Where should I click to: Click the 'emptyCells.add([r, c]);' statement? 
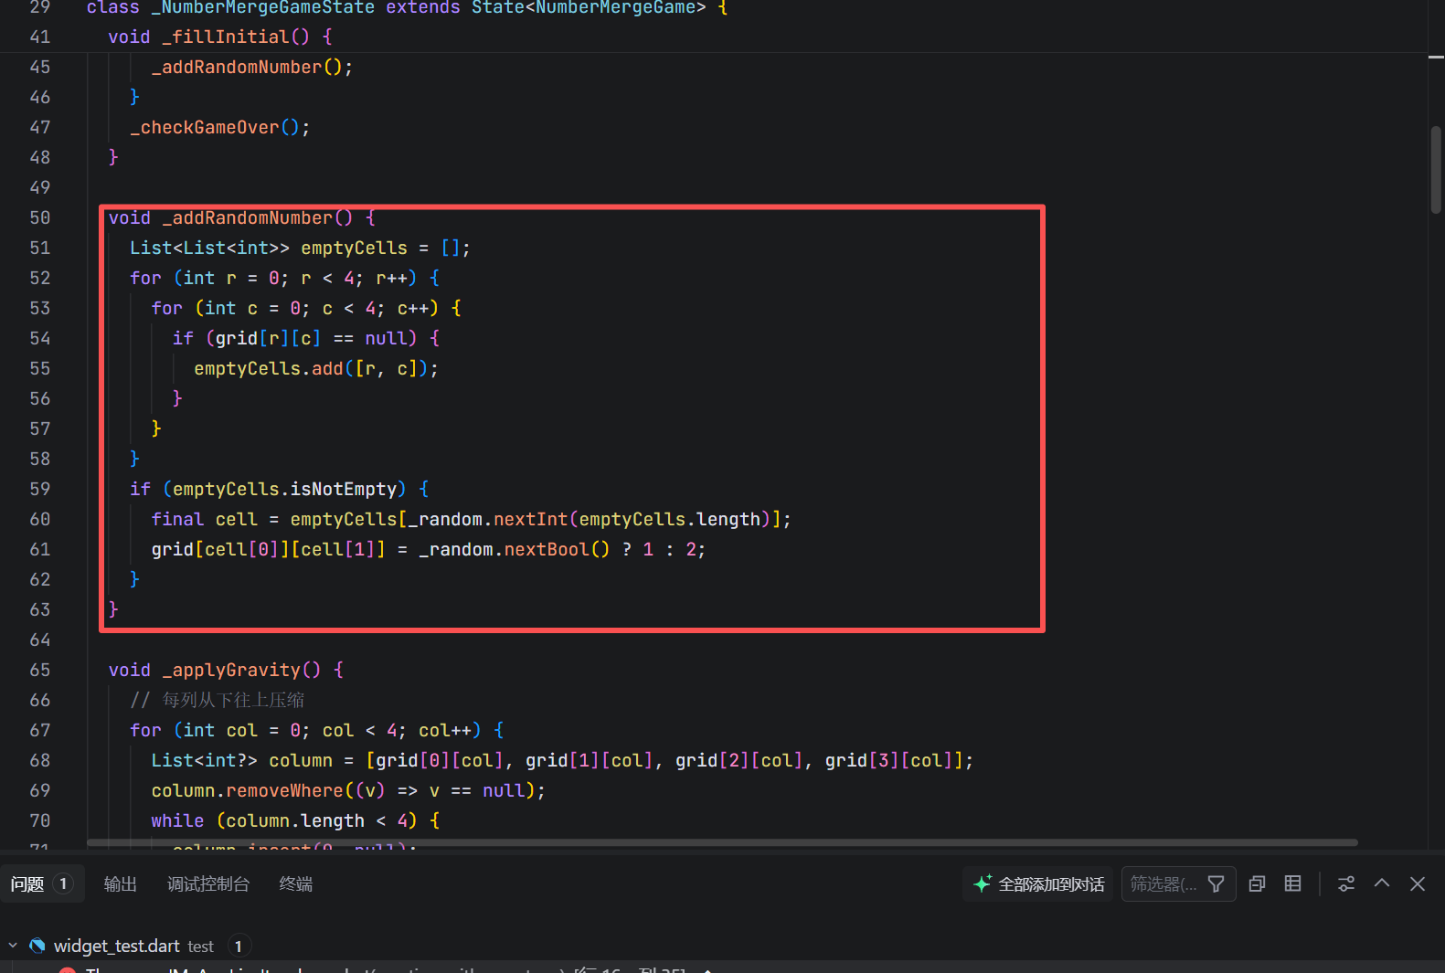(x=316, y=368)
